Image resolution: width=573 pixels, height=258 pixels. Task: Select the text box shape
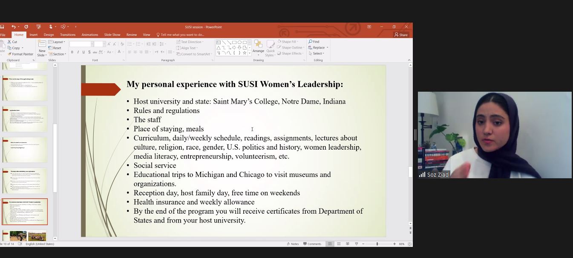[x=219, y=42]
